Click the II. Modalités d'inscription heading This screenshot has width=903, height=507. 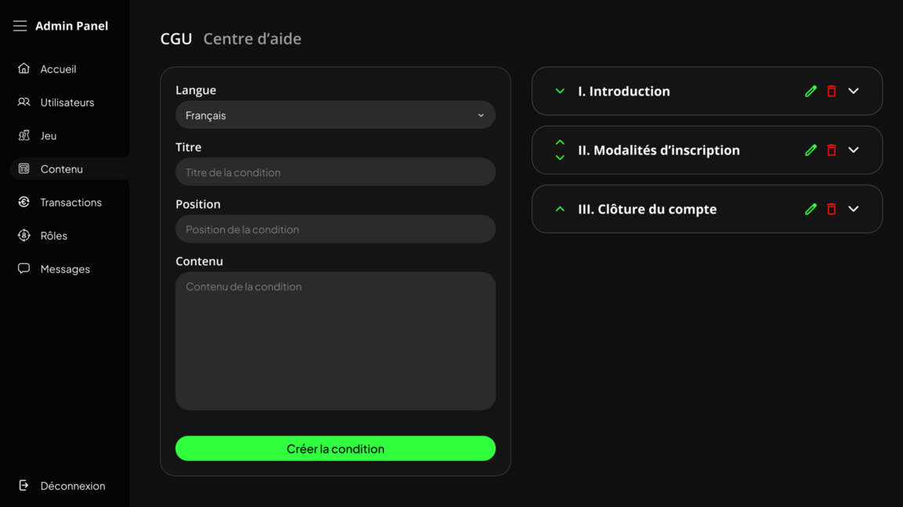click(x=658, y=150)
